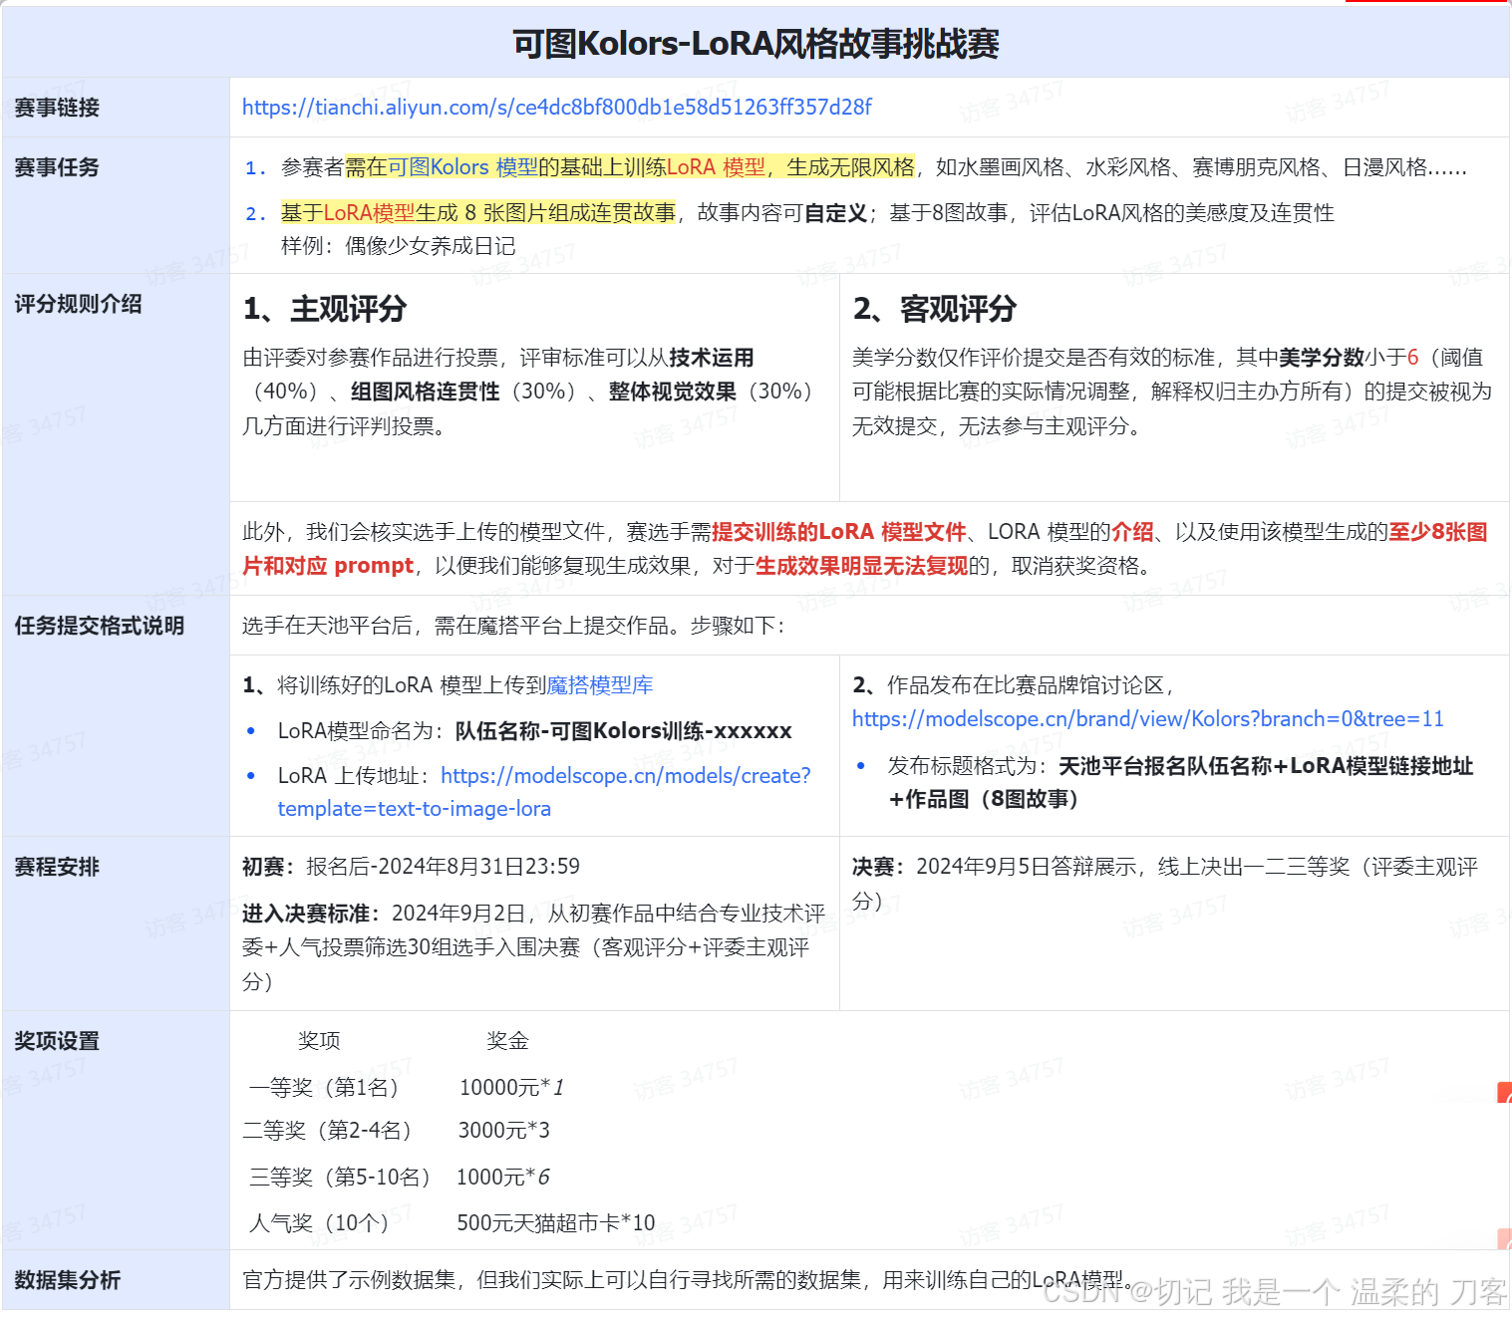The height and width of the screenshot is (1318, 1512).
Task: Open the modelscope.cn/brand/view/Kolors discussion link
Action: (x=1148, y=719)
